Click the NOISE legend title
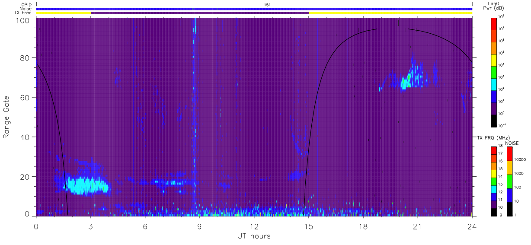This screenshot has width=531, height=245. click(512, 143)
